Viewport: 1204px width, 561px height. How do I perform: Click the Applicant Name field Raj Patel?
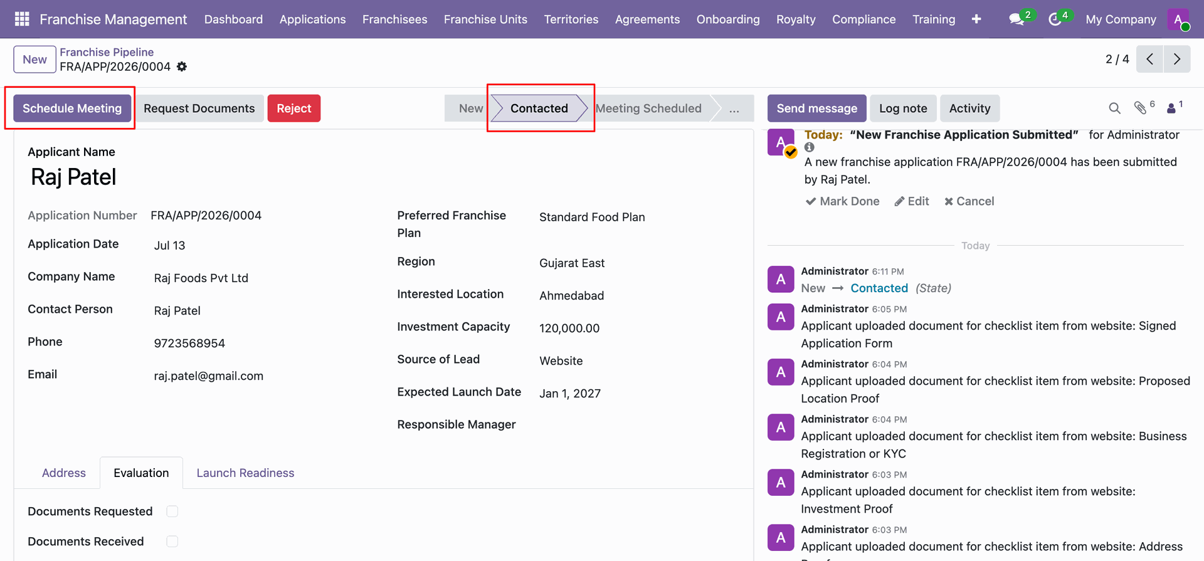coord(73,177)
